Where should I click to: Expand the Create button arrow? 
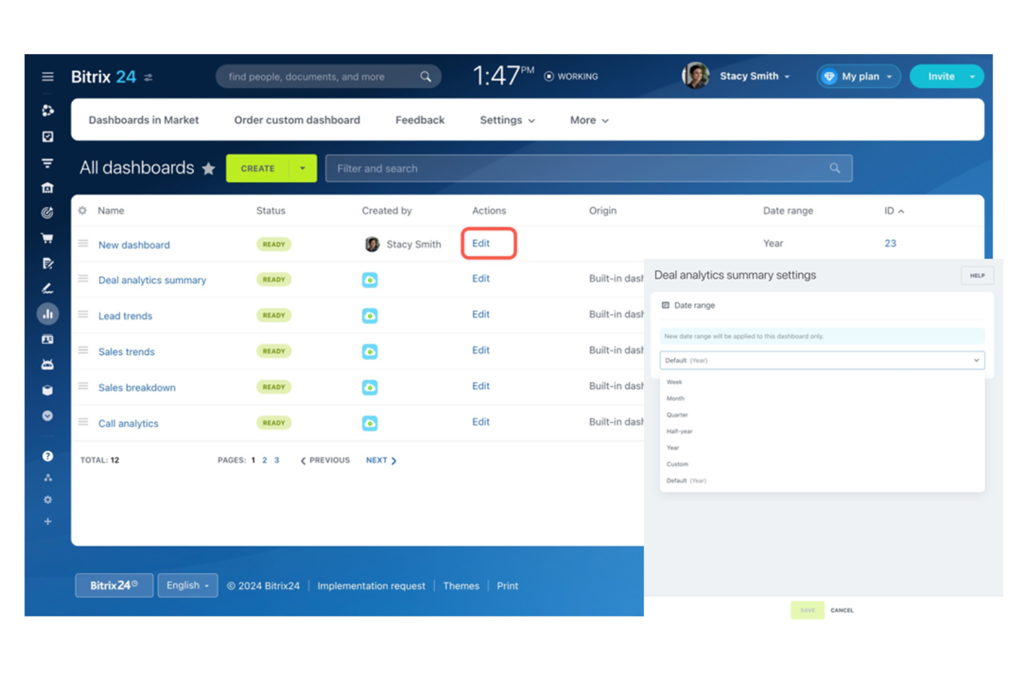(302, 167)
